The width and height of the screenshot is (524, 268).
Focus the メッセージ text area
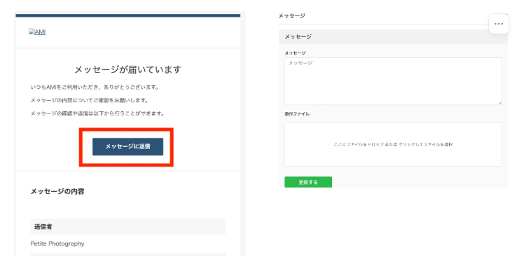tap(393, 81)
